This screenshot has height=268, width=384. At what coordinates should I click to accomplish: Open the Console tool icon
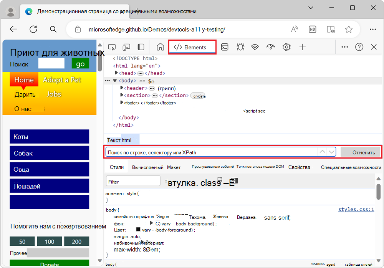click(225, 47)
